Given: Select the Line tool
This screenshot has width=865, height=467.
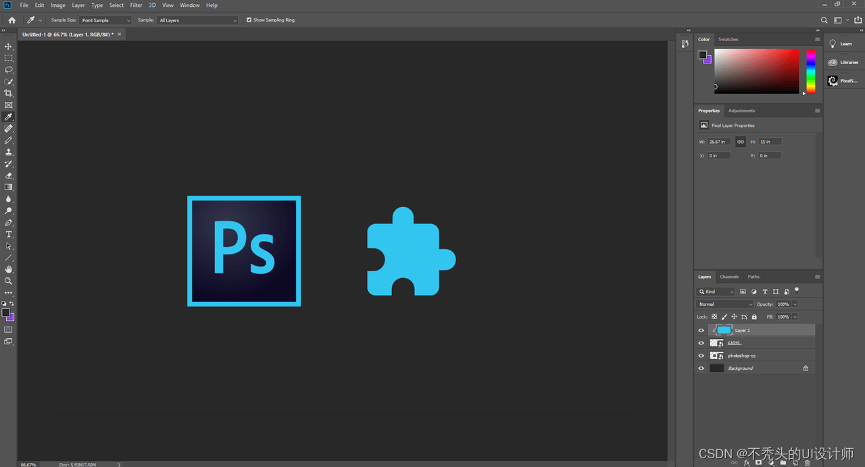Looking at the screenshot, I should point(9,258).
